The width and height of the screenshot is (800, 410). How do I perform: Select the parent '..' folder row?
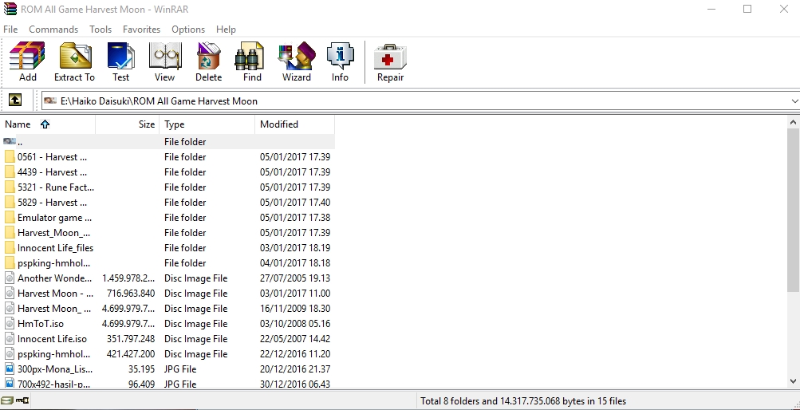tap(168, 142)
